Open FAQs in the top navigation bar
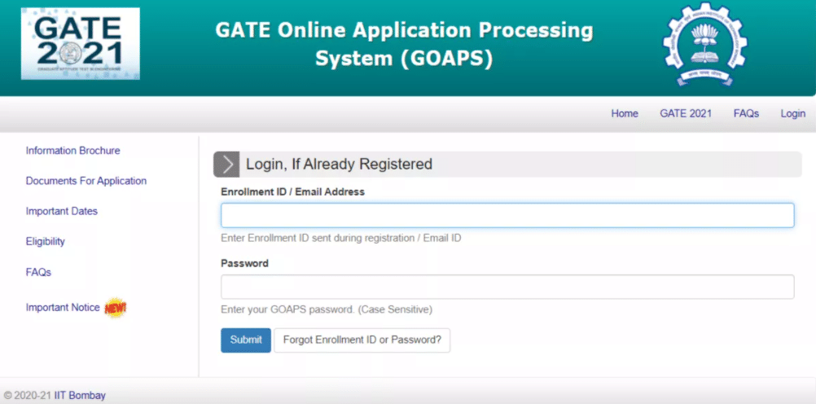816x404 pixels. (x=746, y=113)
